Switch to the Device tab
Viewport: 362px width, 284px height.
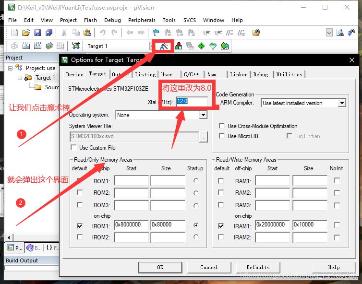point(74,74)
